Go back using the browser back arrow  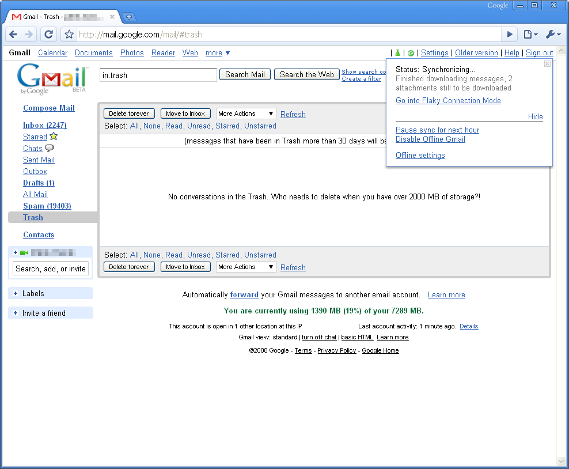tap(13, 35)
